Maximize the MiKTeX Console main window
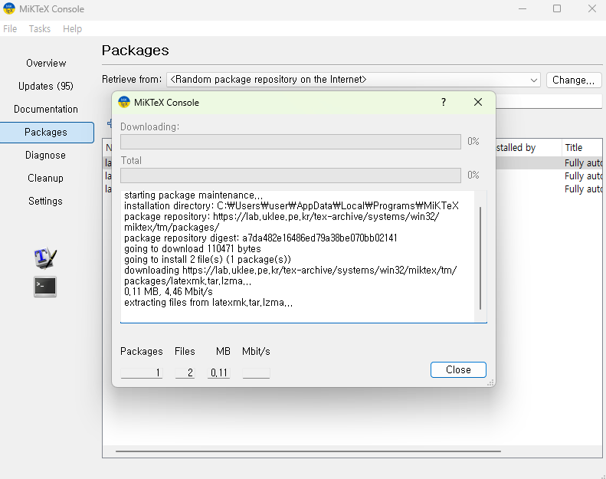 [557, 8]
